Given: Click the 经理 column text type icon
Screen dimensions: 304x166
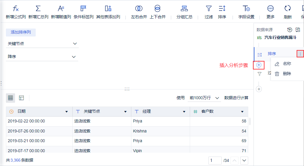Looking at the screenshot, I should (x=137, y=112).
